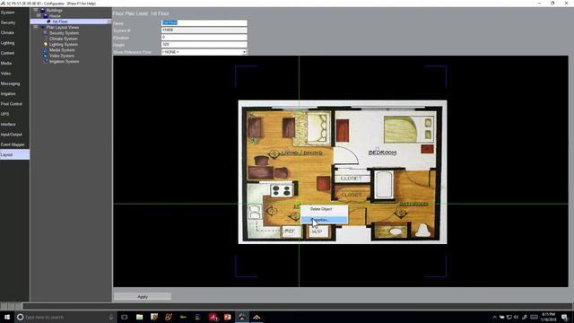Click the diamond light icon in the bathroom
The image size is (574, 323).
click(x=400, y=214)
